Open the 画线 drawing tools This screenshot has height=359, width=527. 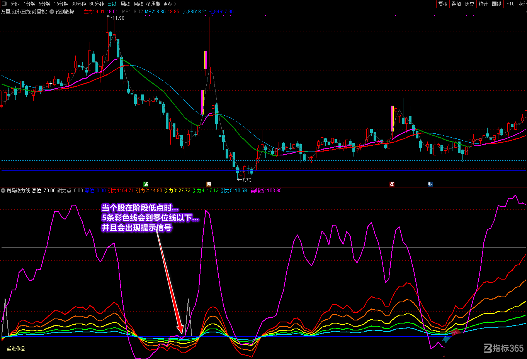pos(496,4)
